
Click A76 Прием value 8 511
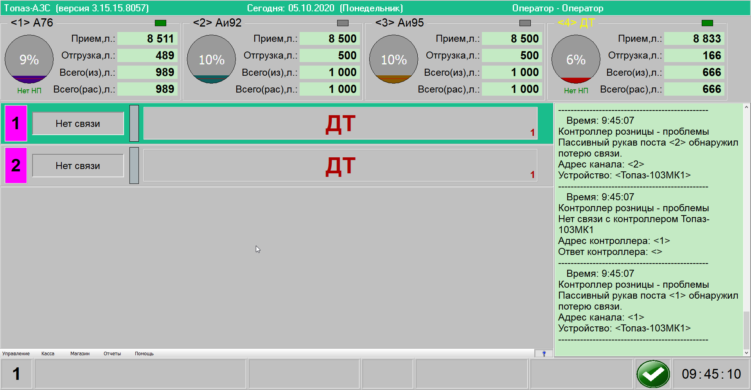click(147, 39)
